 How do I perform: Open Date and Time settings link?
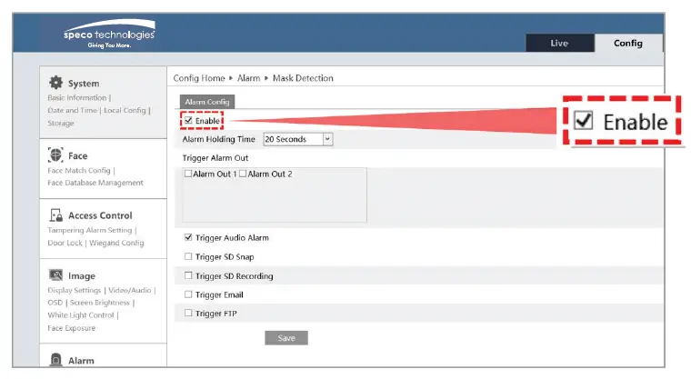point(72,110)
